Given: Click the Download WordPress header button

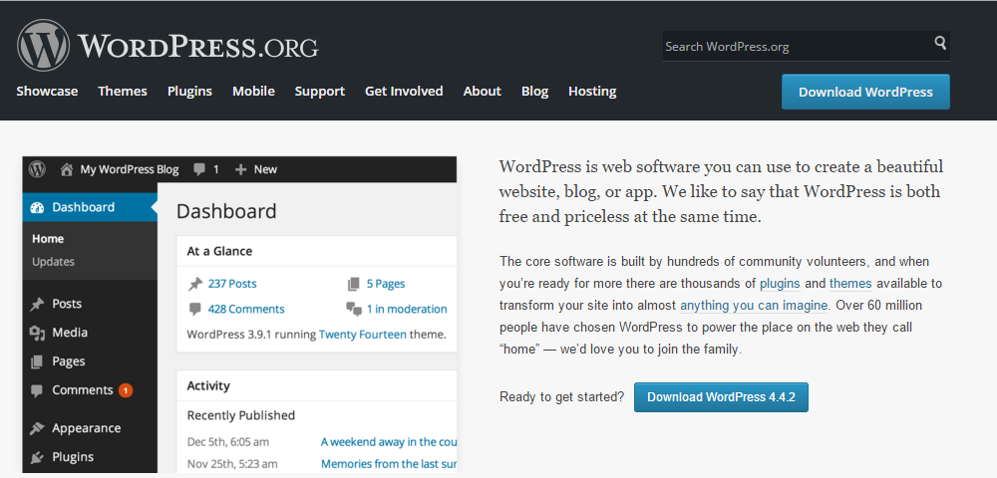Looking at the screenshot, I should (x=865, y=92).
